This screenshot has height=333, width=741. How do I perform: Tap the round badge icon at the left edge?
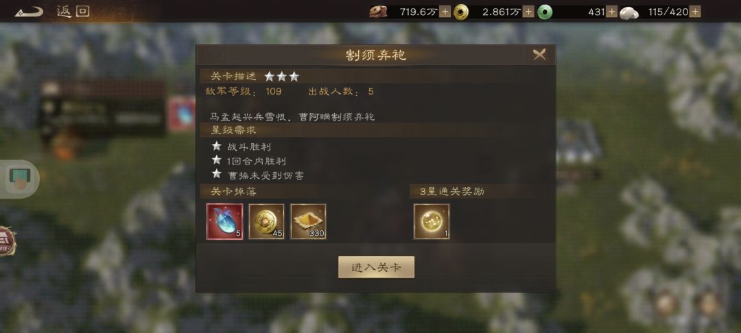coord(7,241)
